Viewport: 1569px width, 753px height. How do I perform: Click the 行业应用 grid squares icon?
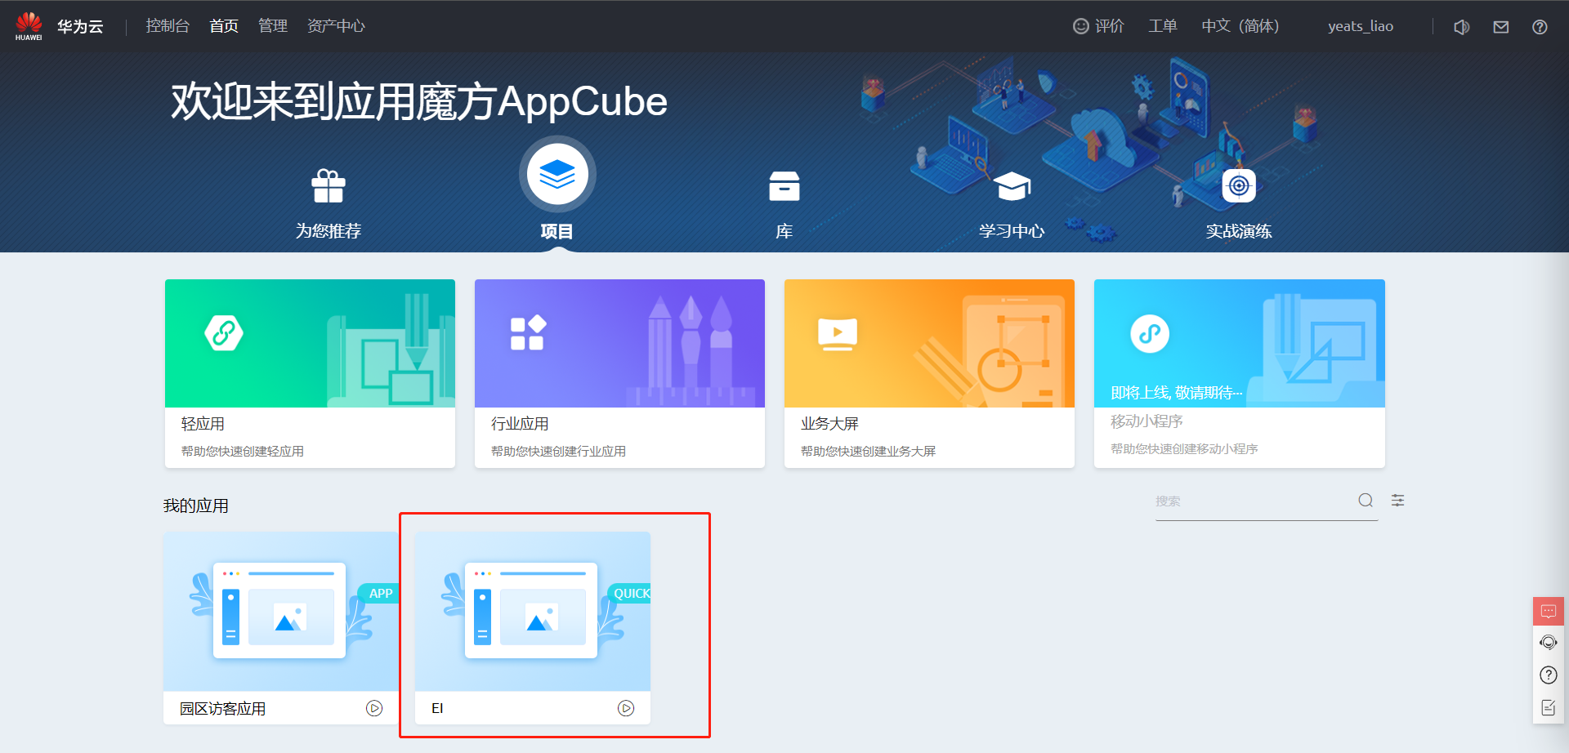click(x=528, y=333)
